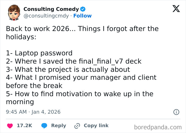The height and width of the screenshot is (133, 186).
Task: Open the Consulting Comedy display name
Action: (x=51, y=9)
